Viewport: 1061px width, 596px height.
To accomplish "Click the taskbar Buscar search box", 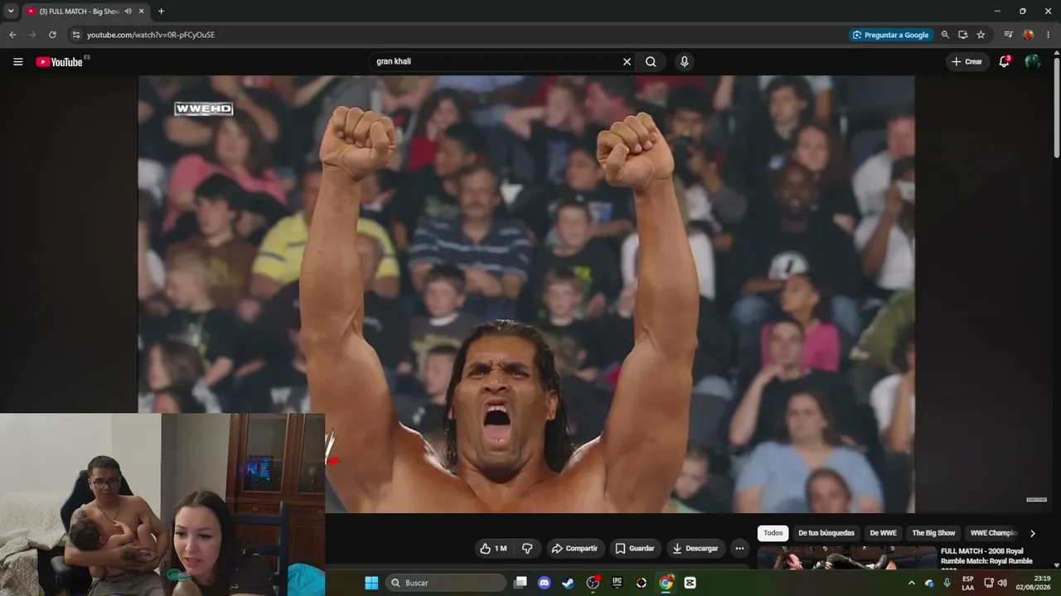I will [446, 583].
